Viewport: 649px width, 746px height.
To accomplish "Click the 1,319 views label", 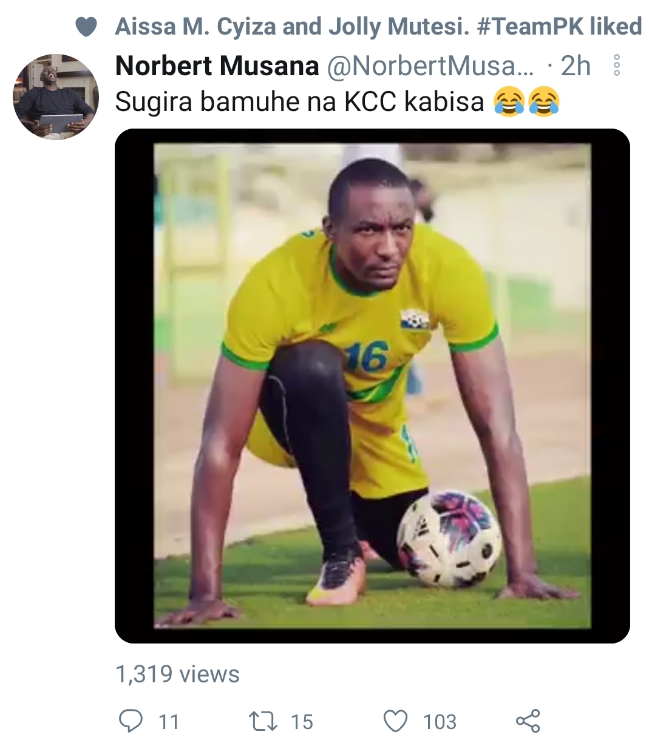I will (178, 674).
